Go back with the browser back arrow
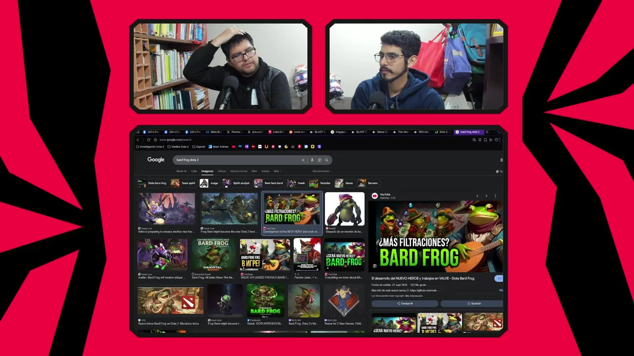This screenshot has height=356, width=634. 138,140
